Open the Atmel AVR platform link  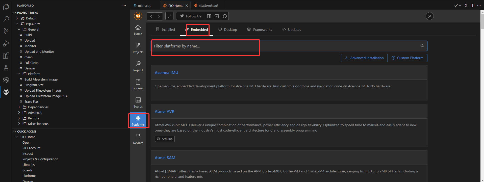coord(165,111)
